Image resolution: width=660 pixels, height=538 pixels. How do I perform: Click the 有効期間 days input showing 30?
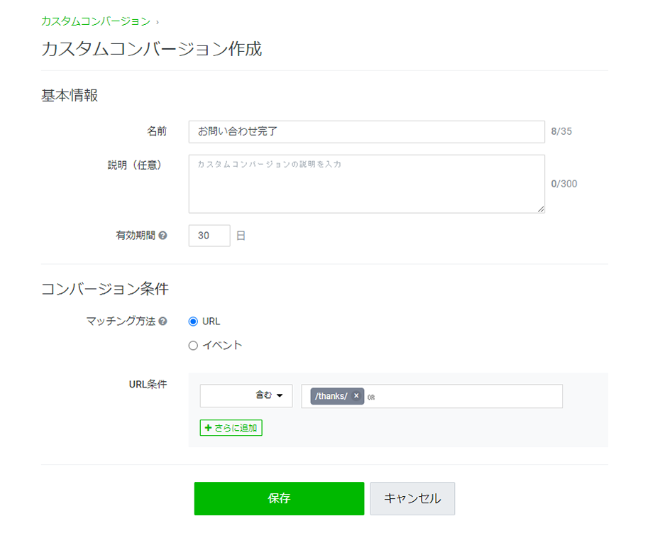[x=209, y=236]
